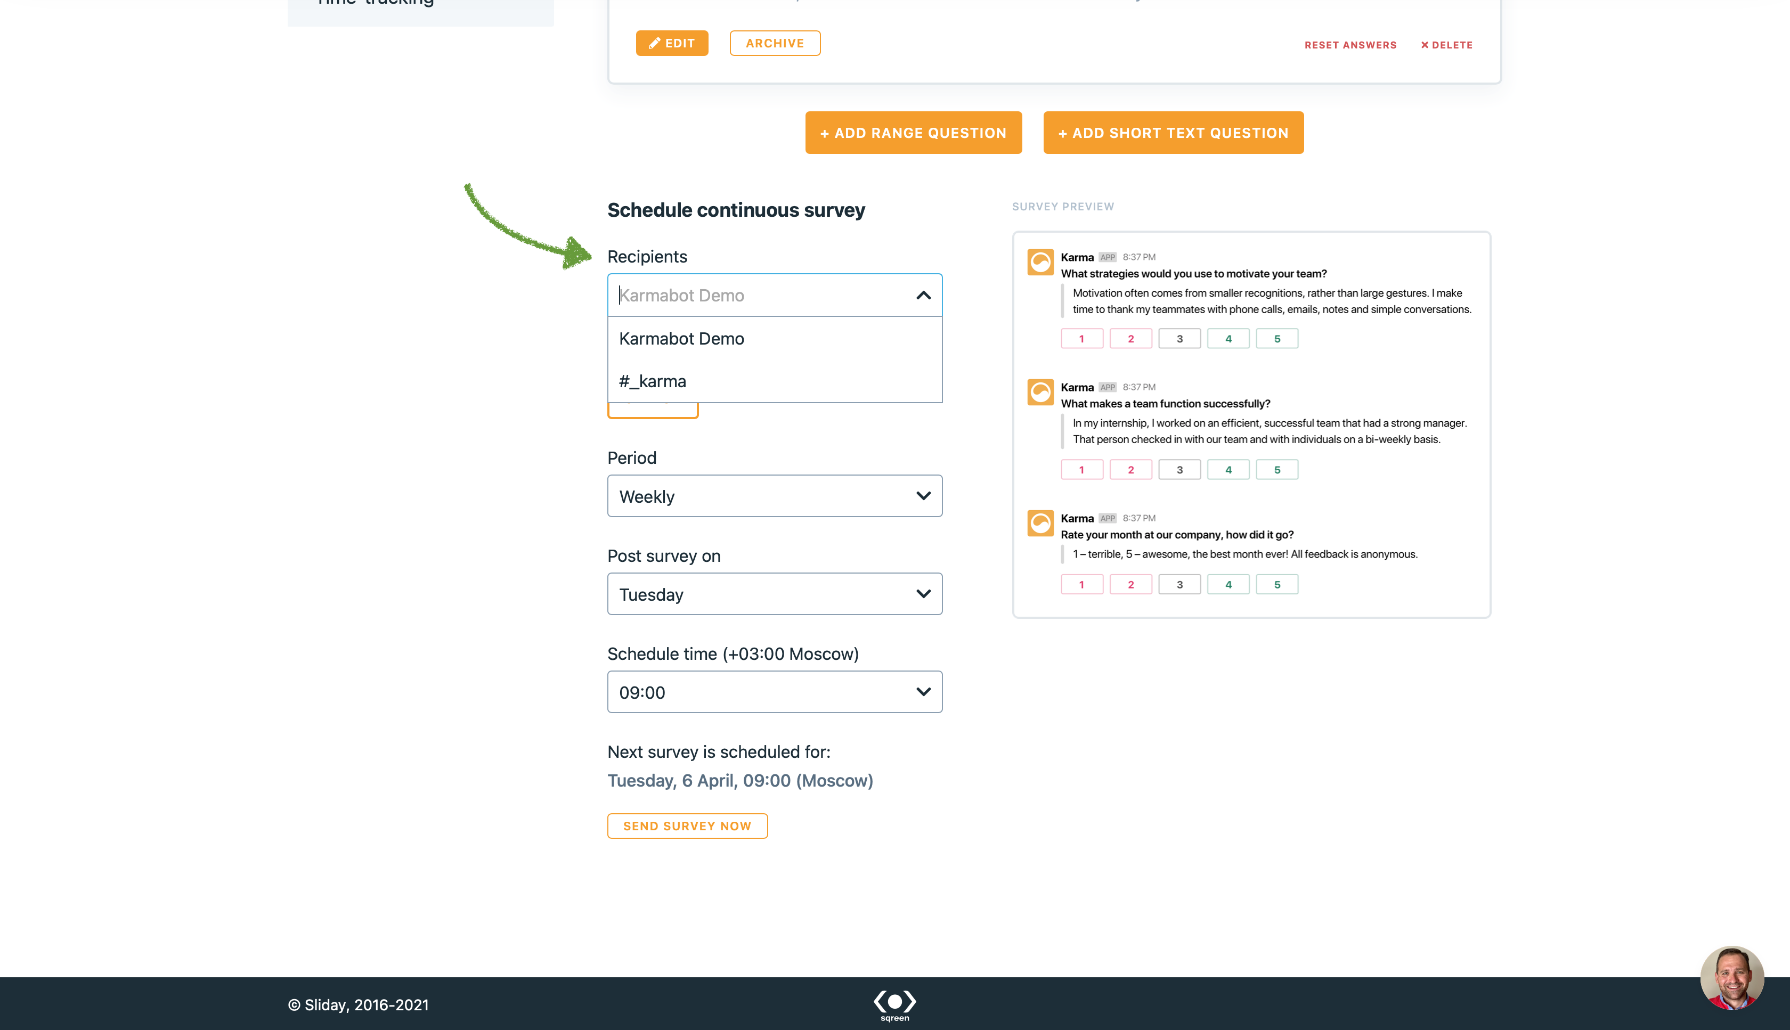Screen dimensions: 1790x1030
Task: Click the Send Survey Now button
Action: click(x=687, y=825)
